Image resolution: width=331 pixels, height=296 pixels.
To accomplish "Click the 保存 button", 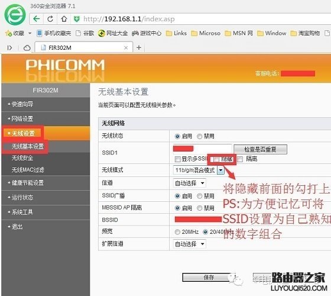I will tap(209, 278).
